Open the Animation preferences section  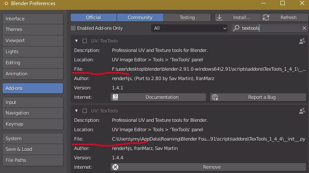pyautogui.click(x=33, y=74)
